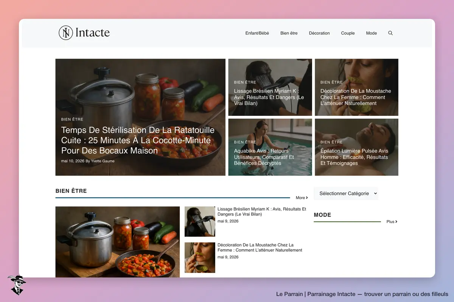Click the Intacte logo emblem

coord(66,33)
